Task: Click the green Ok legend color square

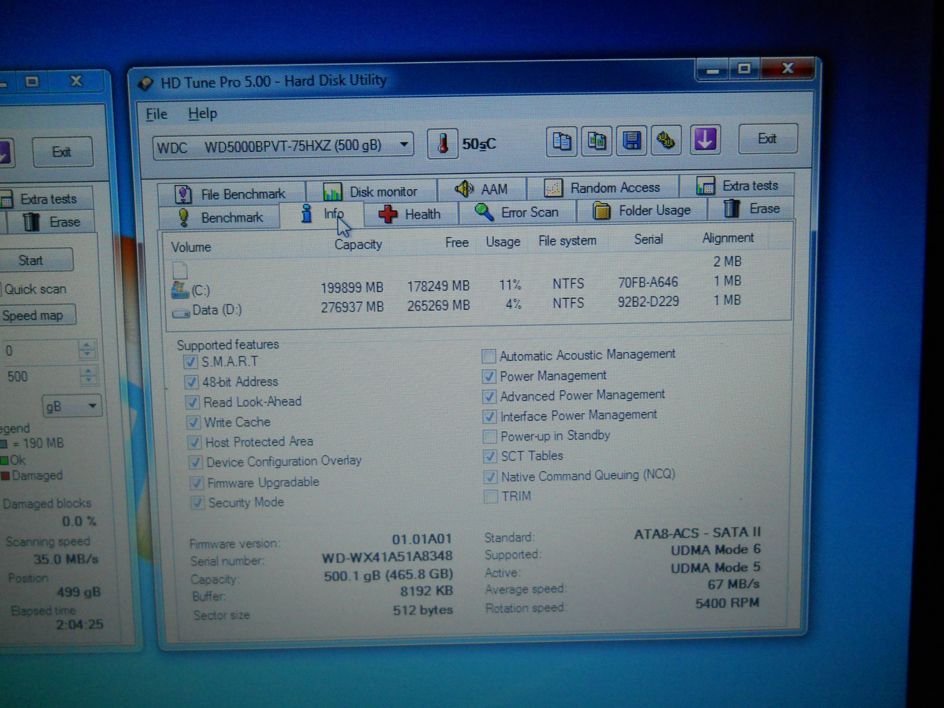Action: pyautogui.click(x=5, y=460)
